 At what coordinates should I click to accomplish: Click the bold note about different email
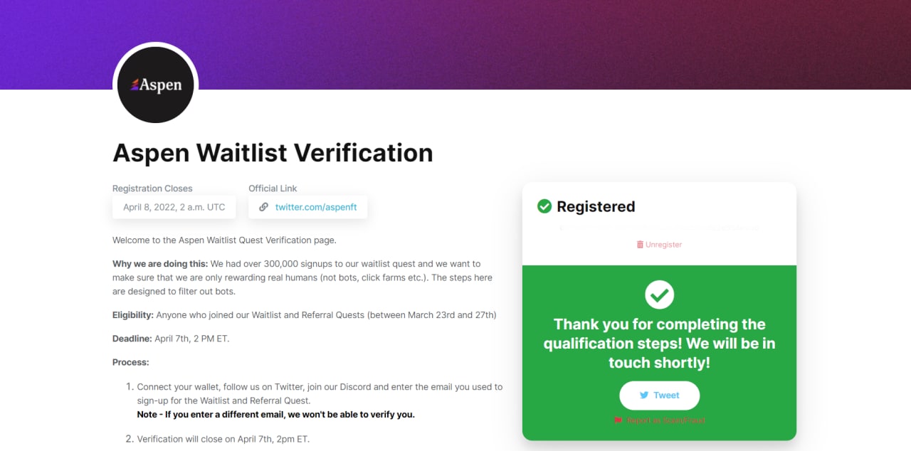pos(275,414)
